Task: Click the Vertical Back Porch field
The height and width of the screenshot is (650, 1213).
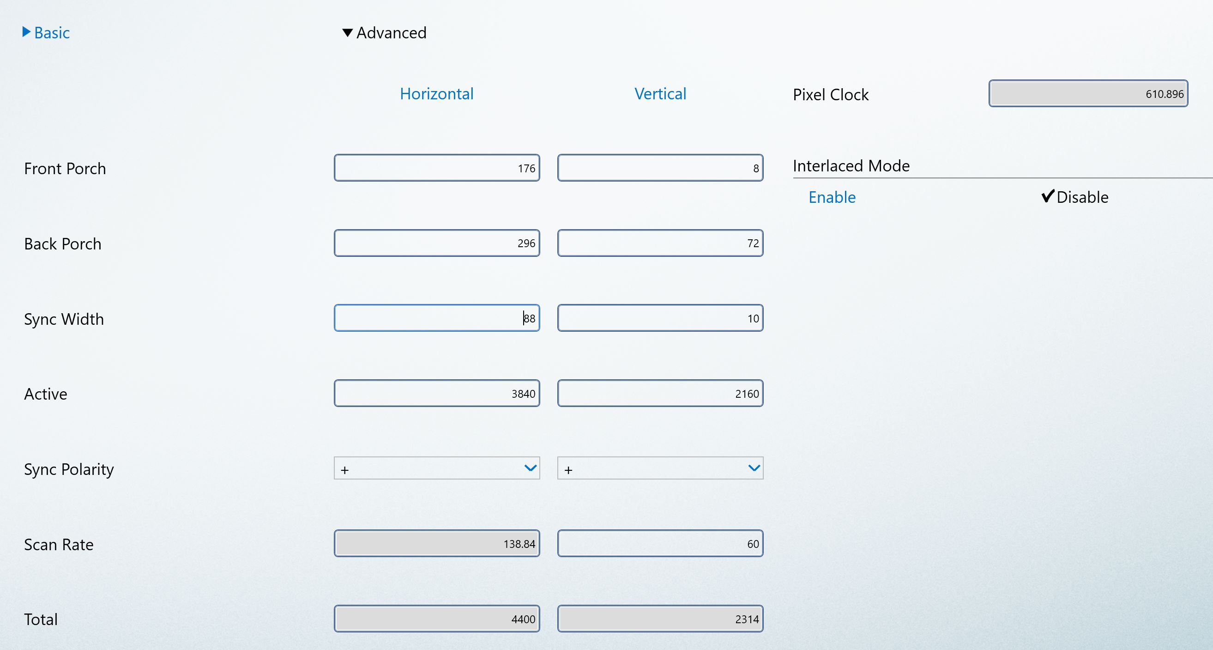Action: point(660,243)
